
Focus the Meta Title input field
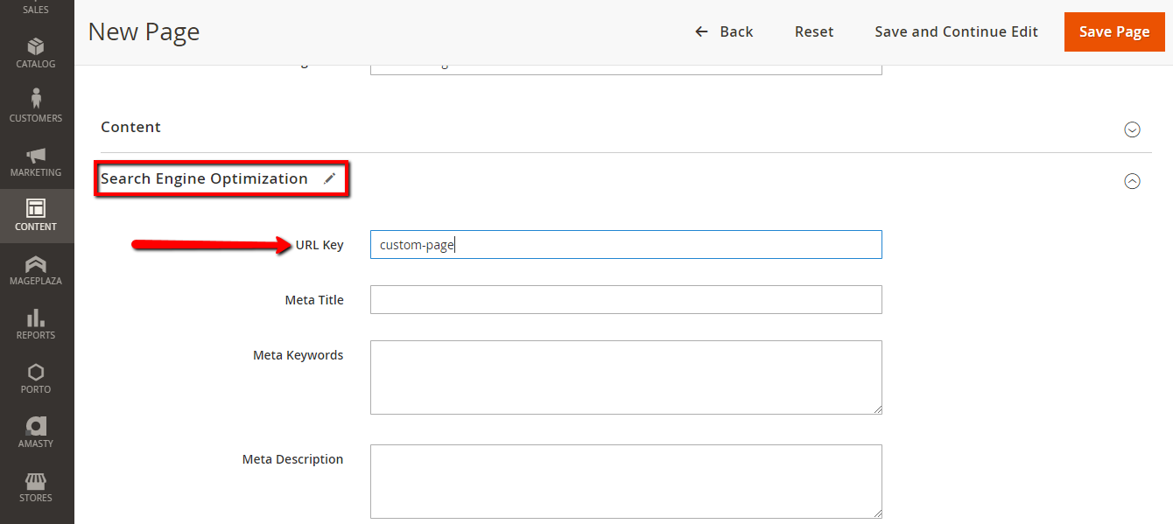pyautogui.click(x=626, y=299)
